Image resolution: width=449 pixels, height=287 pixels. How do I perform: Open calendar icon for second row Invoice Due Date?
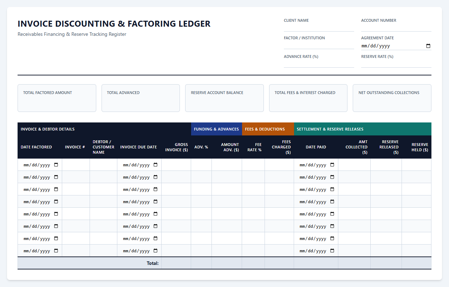point(156,177)
